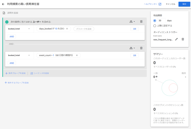Click the back arrow icon
The image size is (191, 129).
pos(3,4)
